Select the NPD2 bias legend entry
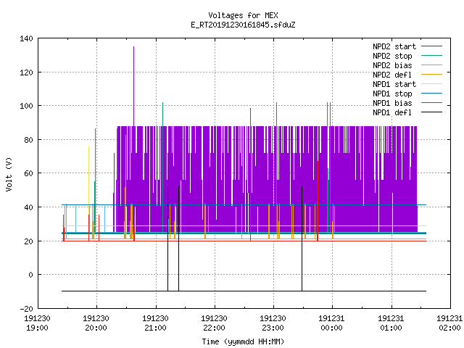This screenshot has height=348, width=464. (x=392, y=65)
